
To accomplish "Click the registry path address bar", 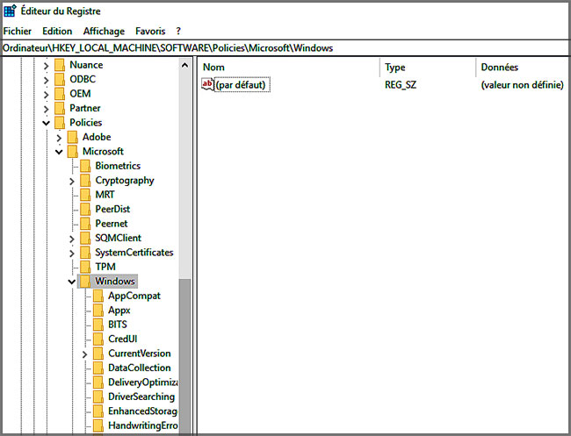I will 285,48.
